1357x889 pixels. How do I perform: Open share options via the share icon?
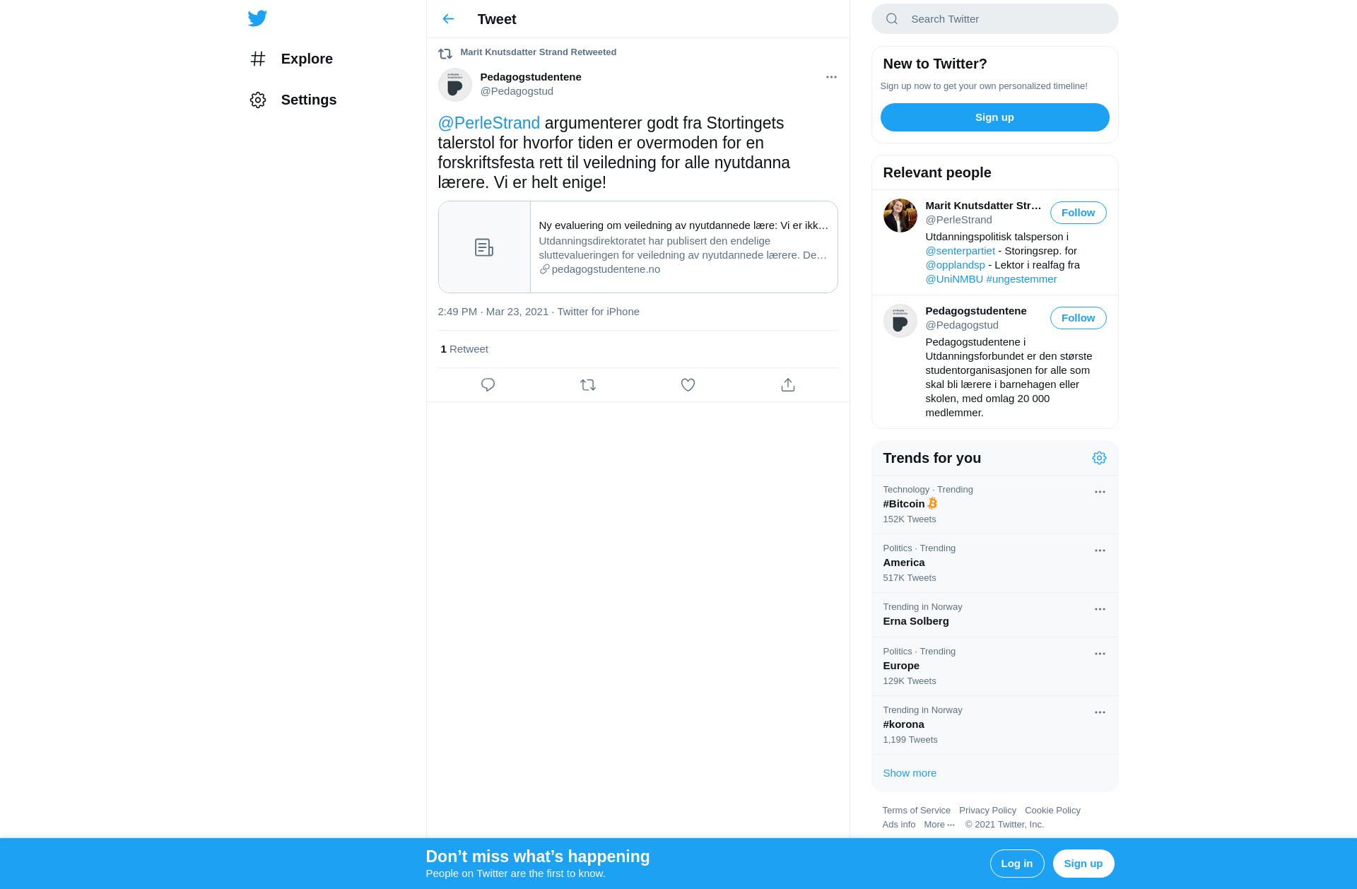click(x=788, y=385)
